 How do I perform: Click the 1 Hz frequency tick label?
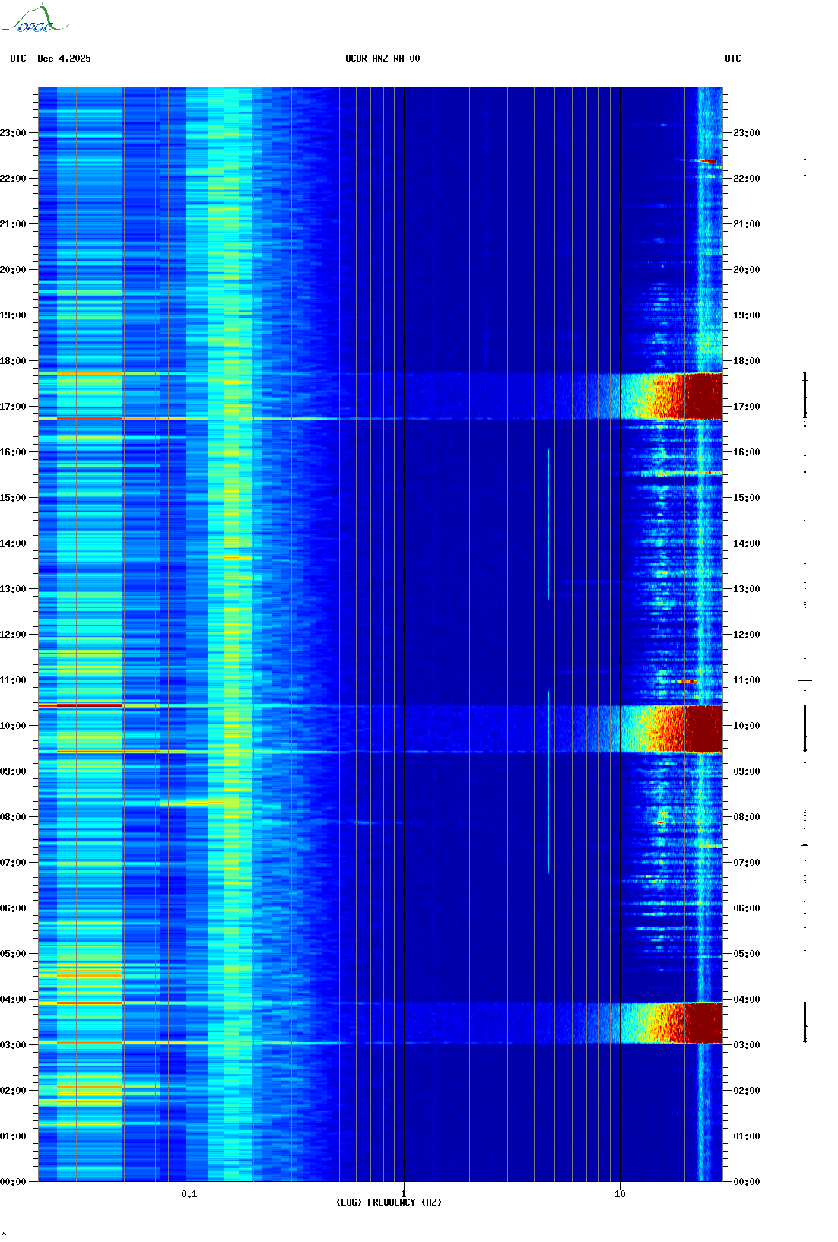coord(404,1194)
